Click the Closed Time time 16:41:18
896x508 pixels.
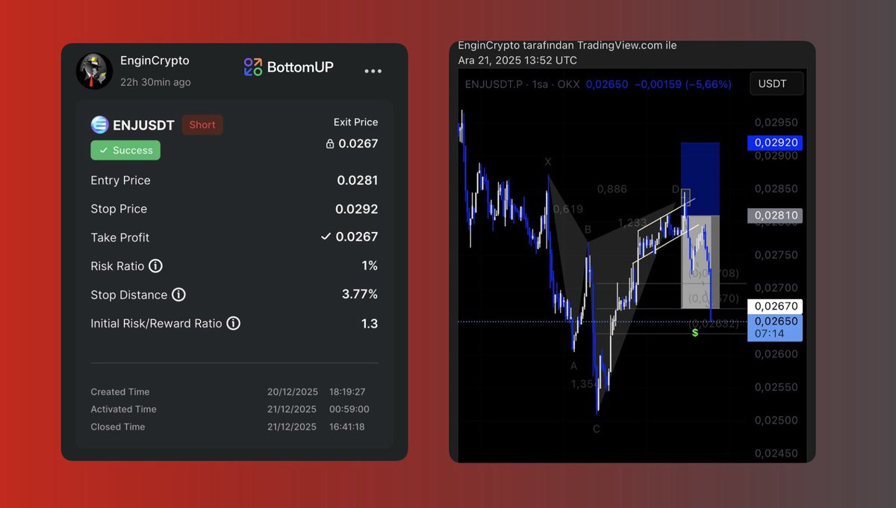(347, 427)
